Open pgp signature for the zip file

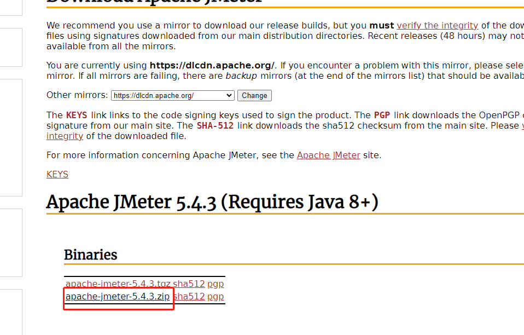[x=216, y=297]
